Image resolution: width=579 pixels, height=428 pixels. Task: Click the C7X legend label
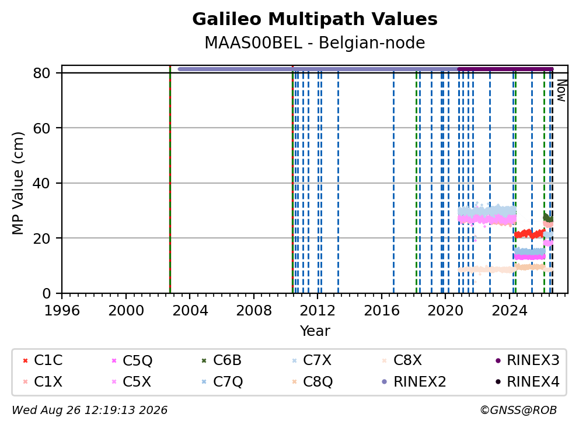tap(317, 360)
